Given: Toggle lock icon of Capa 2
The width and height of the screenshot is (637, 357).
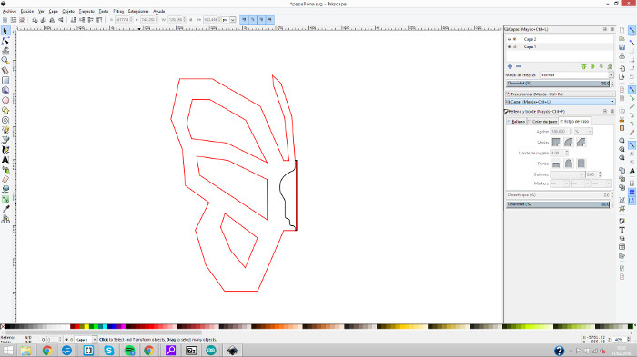Looking at the screenshot, I should [515, 39].
